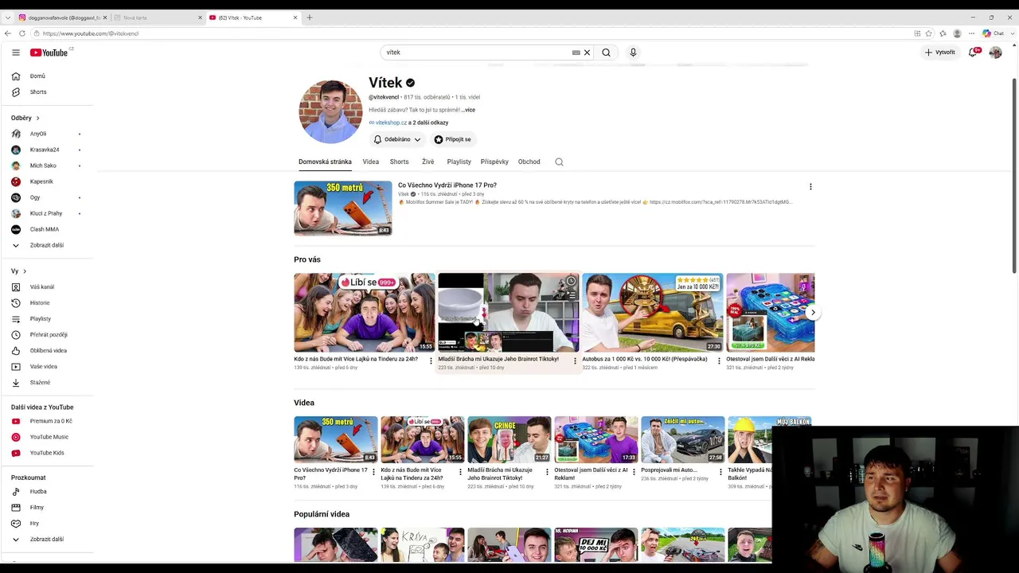The height and width of the screenshot is (573, 1019).
Task: Switch to the dogganovafanvole Instagram tab
Action: (62, 18)
